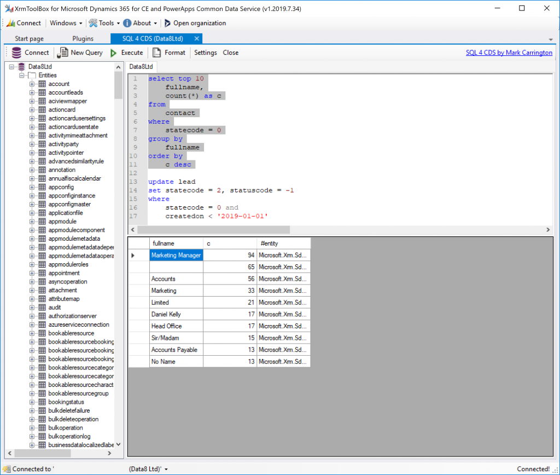Click the New Query document icon
This screenshot has width=560, height=475.
pyautogui.click(x=63, y=53)
